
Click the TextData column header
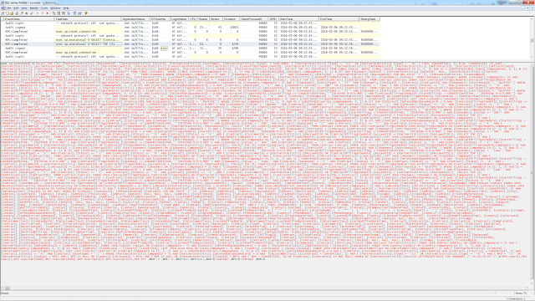tap(88, 19)
